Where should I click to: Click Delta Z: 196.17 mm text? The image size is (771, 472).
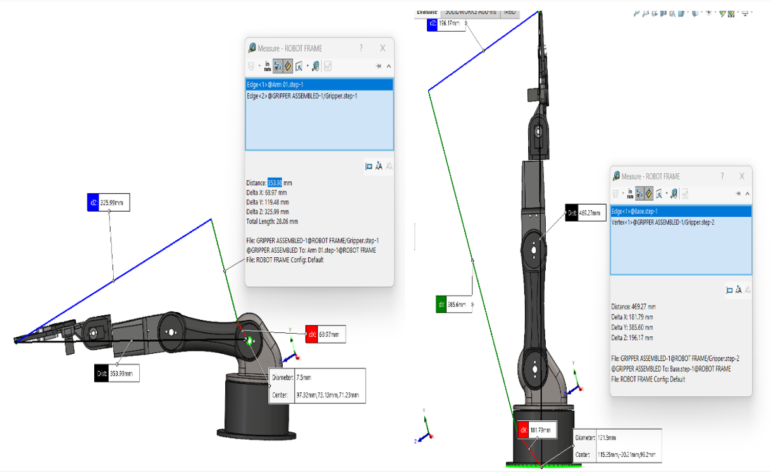click(632, 337)
